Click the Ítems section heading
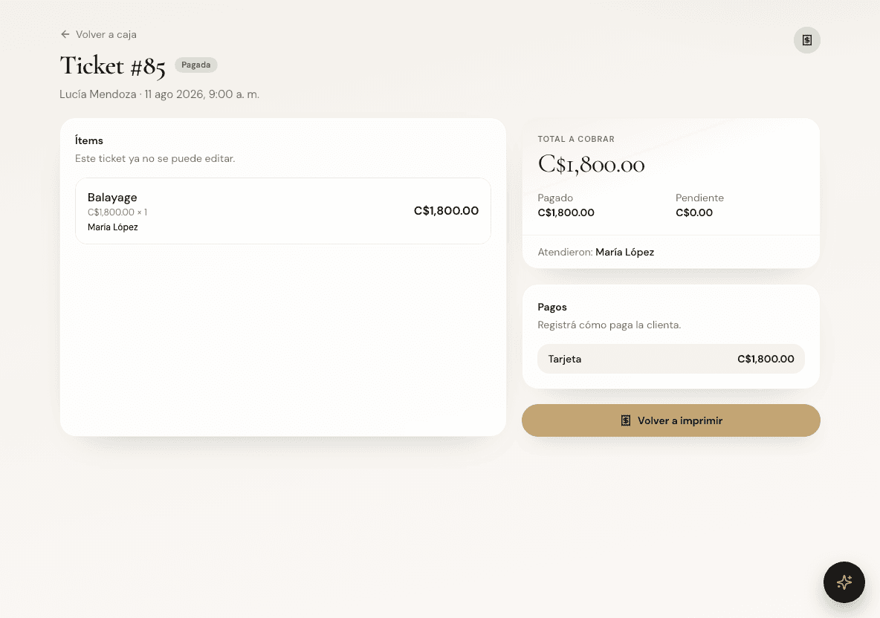 (x=88, y=140)
